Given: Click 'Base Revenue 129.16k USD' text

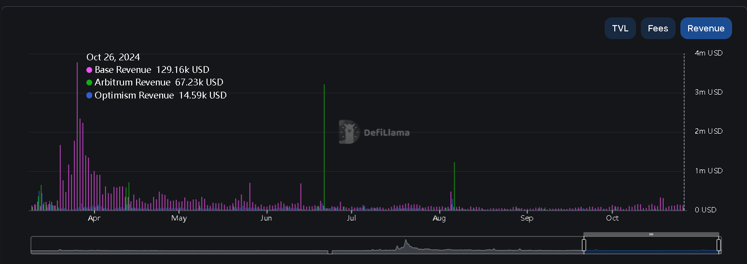Looking at the screenshot, I should point(152,70).
